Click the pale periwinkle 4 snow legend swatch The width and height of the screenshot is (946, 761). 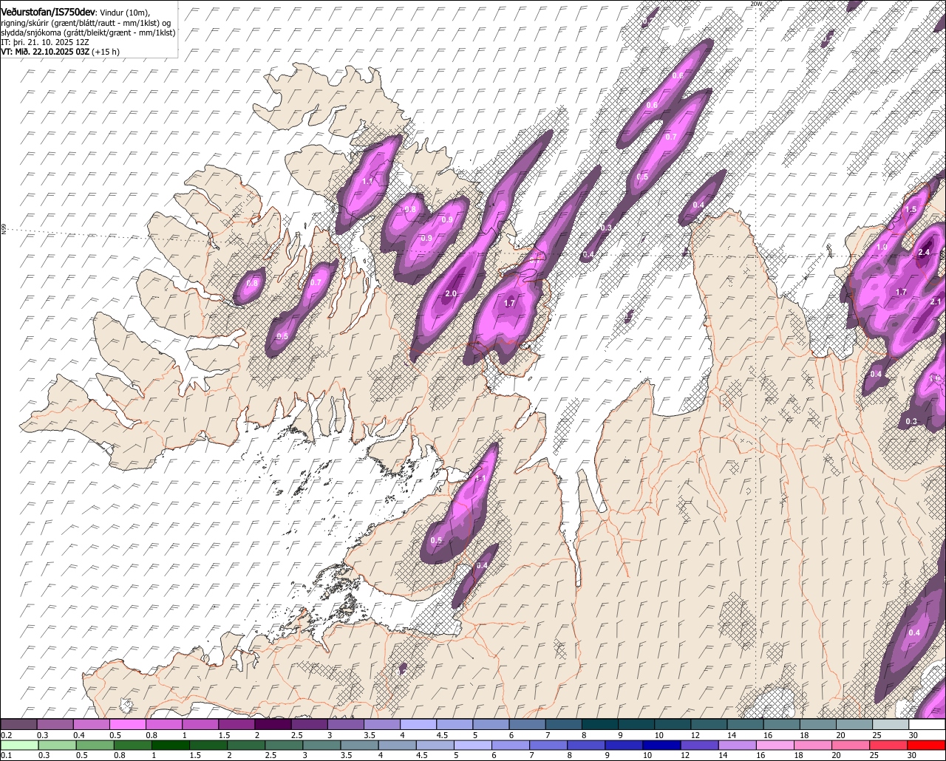click(x=419, y=724)
